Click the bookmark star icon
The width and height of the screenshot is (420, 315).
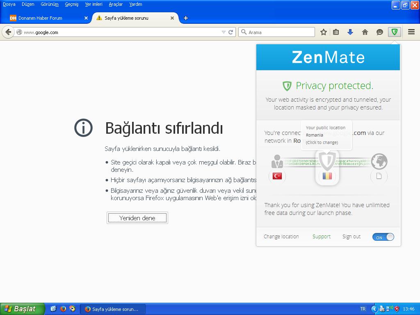[x=324, y=32]
